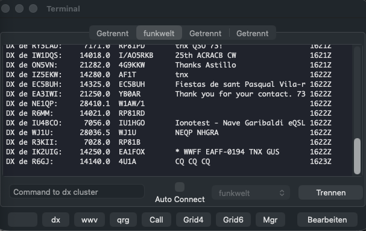The height and width of the screenshot is (231, 366).
Task: Toggle the Auto Connect checkbox
Action: pos(180,187)
